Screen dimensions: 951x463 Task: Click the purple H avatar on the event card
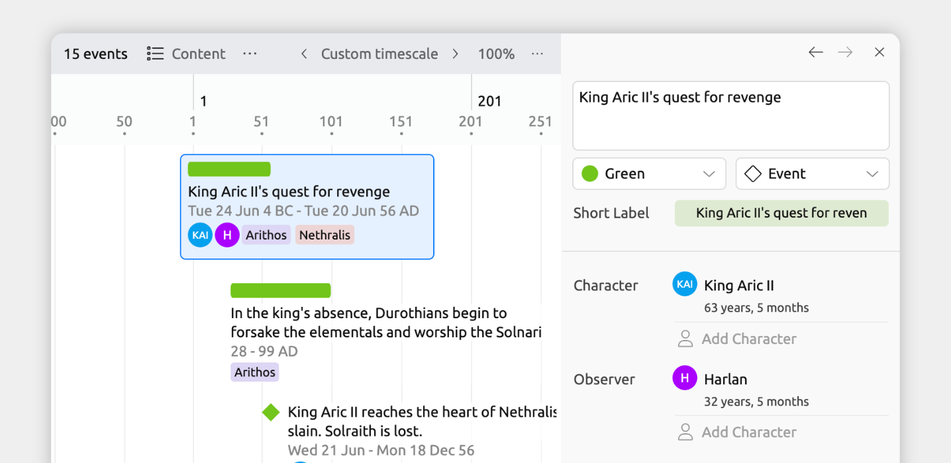[227, 235]
